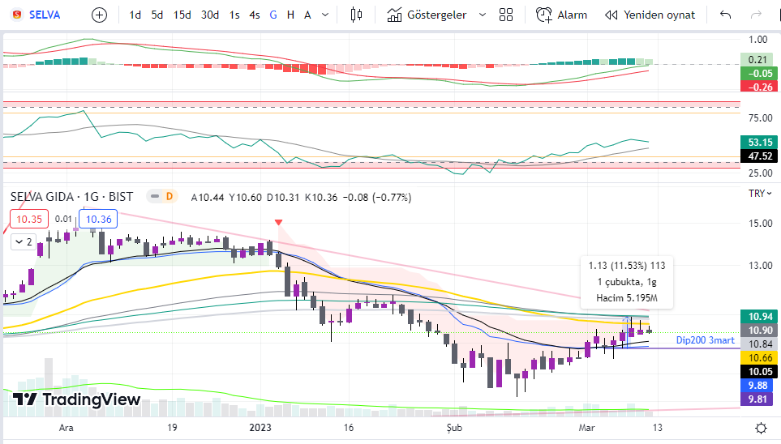Click the 0.21 histogram value label
781x444 pixels.
[757, 60]
